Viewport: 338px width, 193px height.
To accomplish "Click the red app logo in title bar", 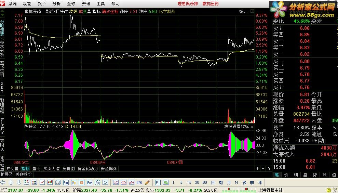I will (2, 3).
